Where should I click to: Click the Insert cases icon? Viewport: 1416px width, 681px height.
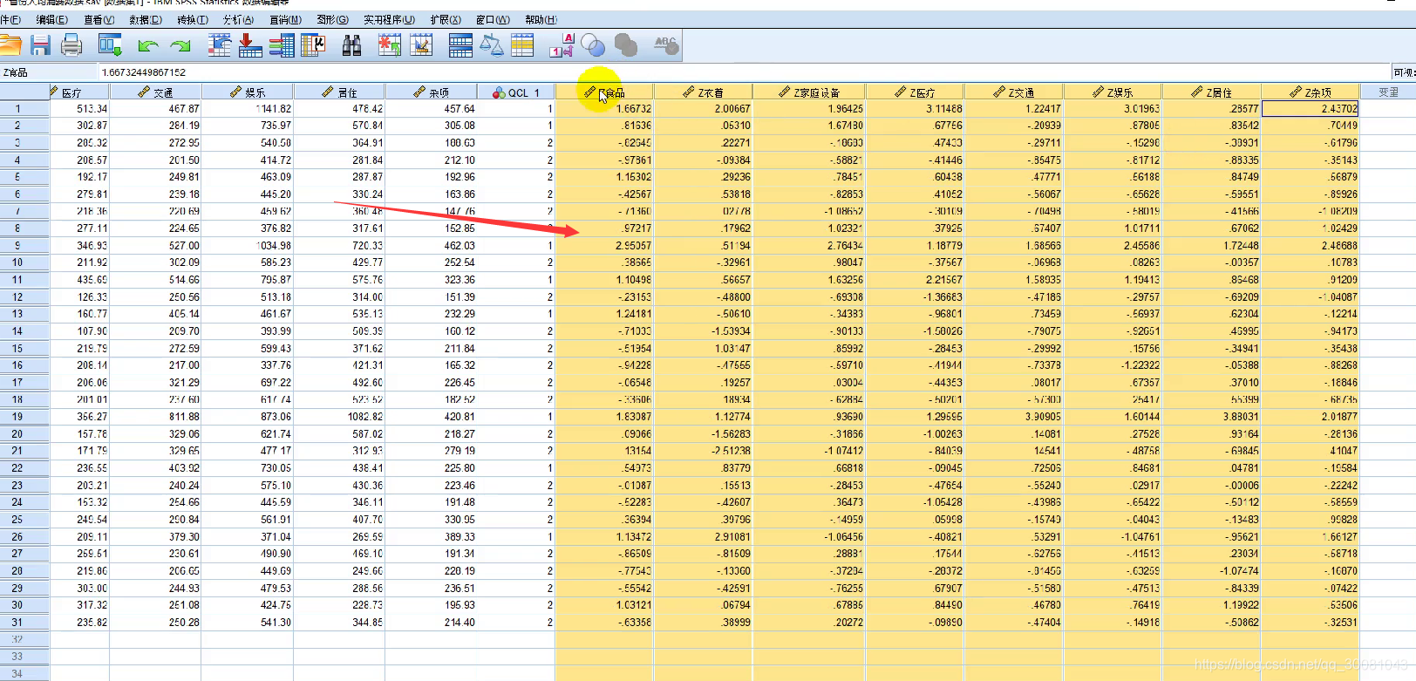[390, 45]
